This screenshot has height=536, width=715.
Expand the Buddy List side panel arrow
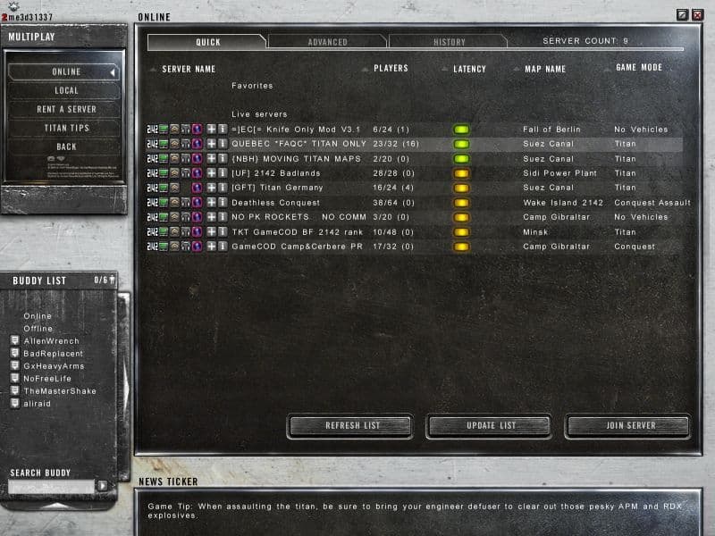point(124,388)
